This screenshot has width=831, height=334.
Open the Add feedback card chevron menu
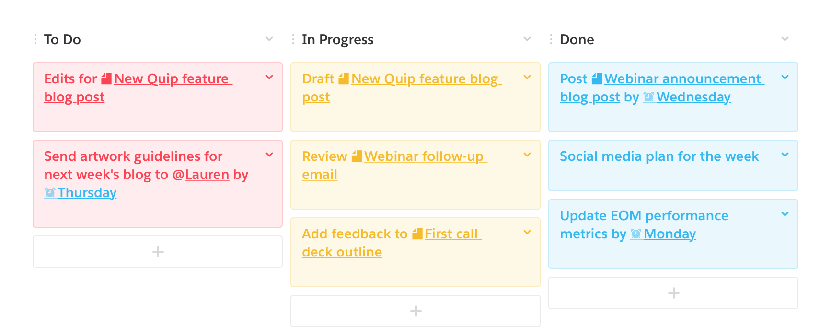coord(527,232)
